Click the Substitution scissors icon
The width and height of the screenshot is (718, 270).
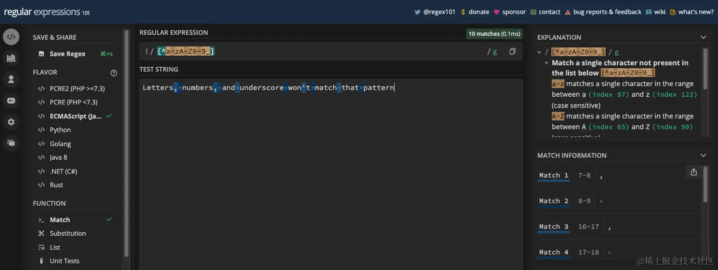pos(41,233)
